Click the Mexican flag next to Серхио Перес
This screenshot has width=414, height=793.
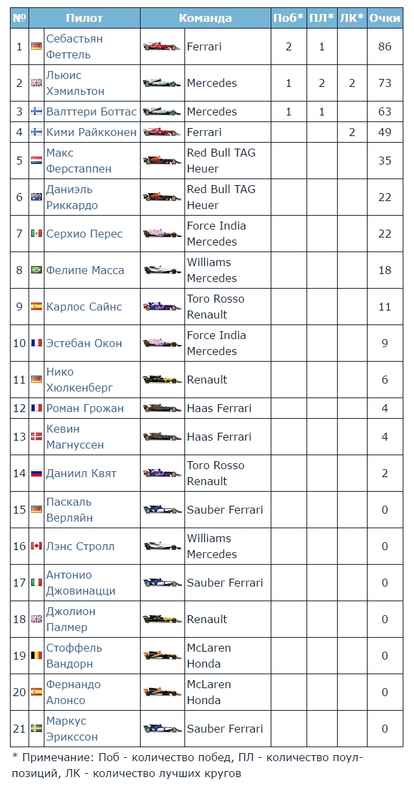click(36, 234)
